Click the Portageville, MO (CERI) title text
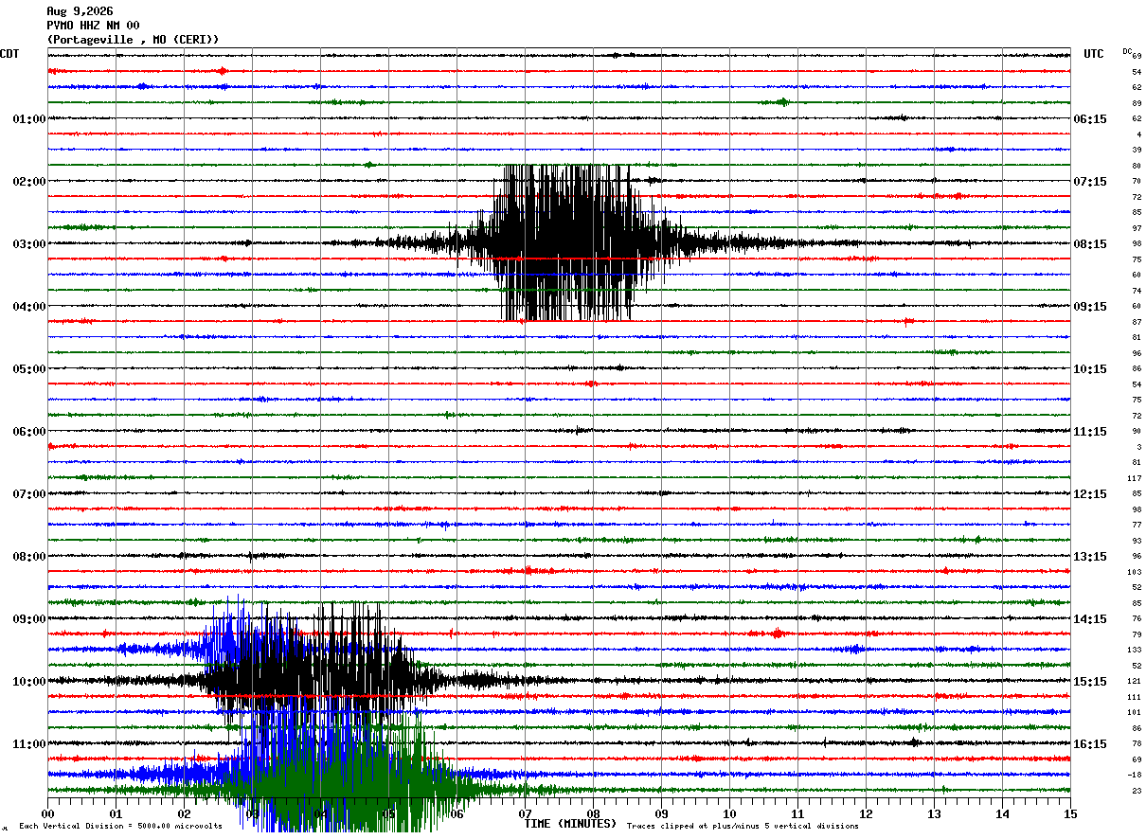 click(133, 40)
